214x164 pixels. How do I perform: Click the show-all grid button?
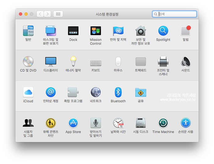[x=58, y=14]
